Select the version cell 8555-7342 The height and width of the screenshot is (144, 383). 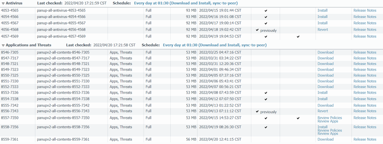click(x=10, y=105)
